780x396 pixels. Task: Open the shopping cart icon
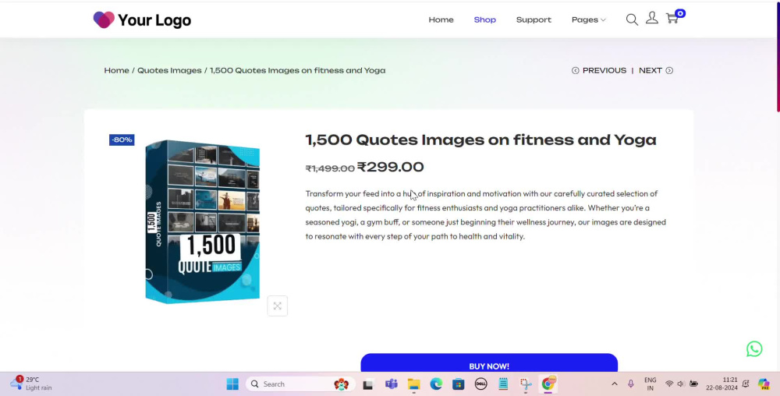672,19
